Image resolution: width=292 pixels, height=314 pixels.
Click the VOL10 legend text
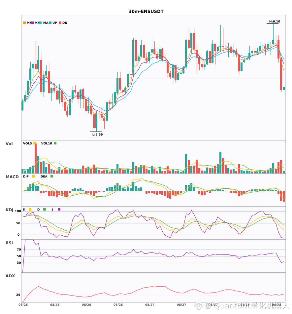pos(47,143)
